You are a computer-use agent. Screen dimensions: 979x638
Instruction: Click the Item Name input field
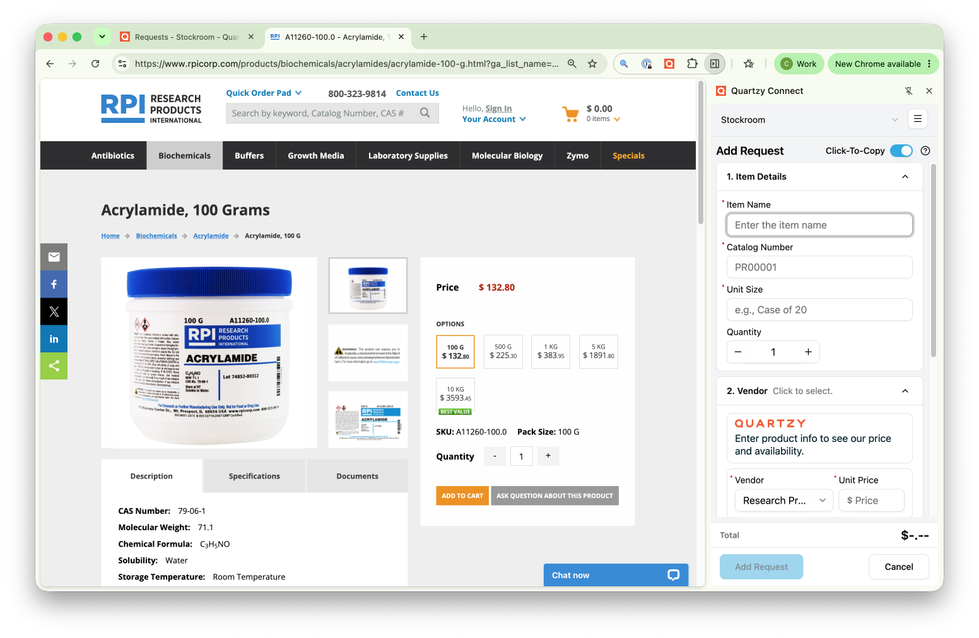point(819,225)
